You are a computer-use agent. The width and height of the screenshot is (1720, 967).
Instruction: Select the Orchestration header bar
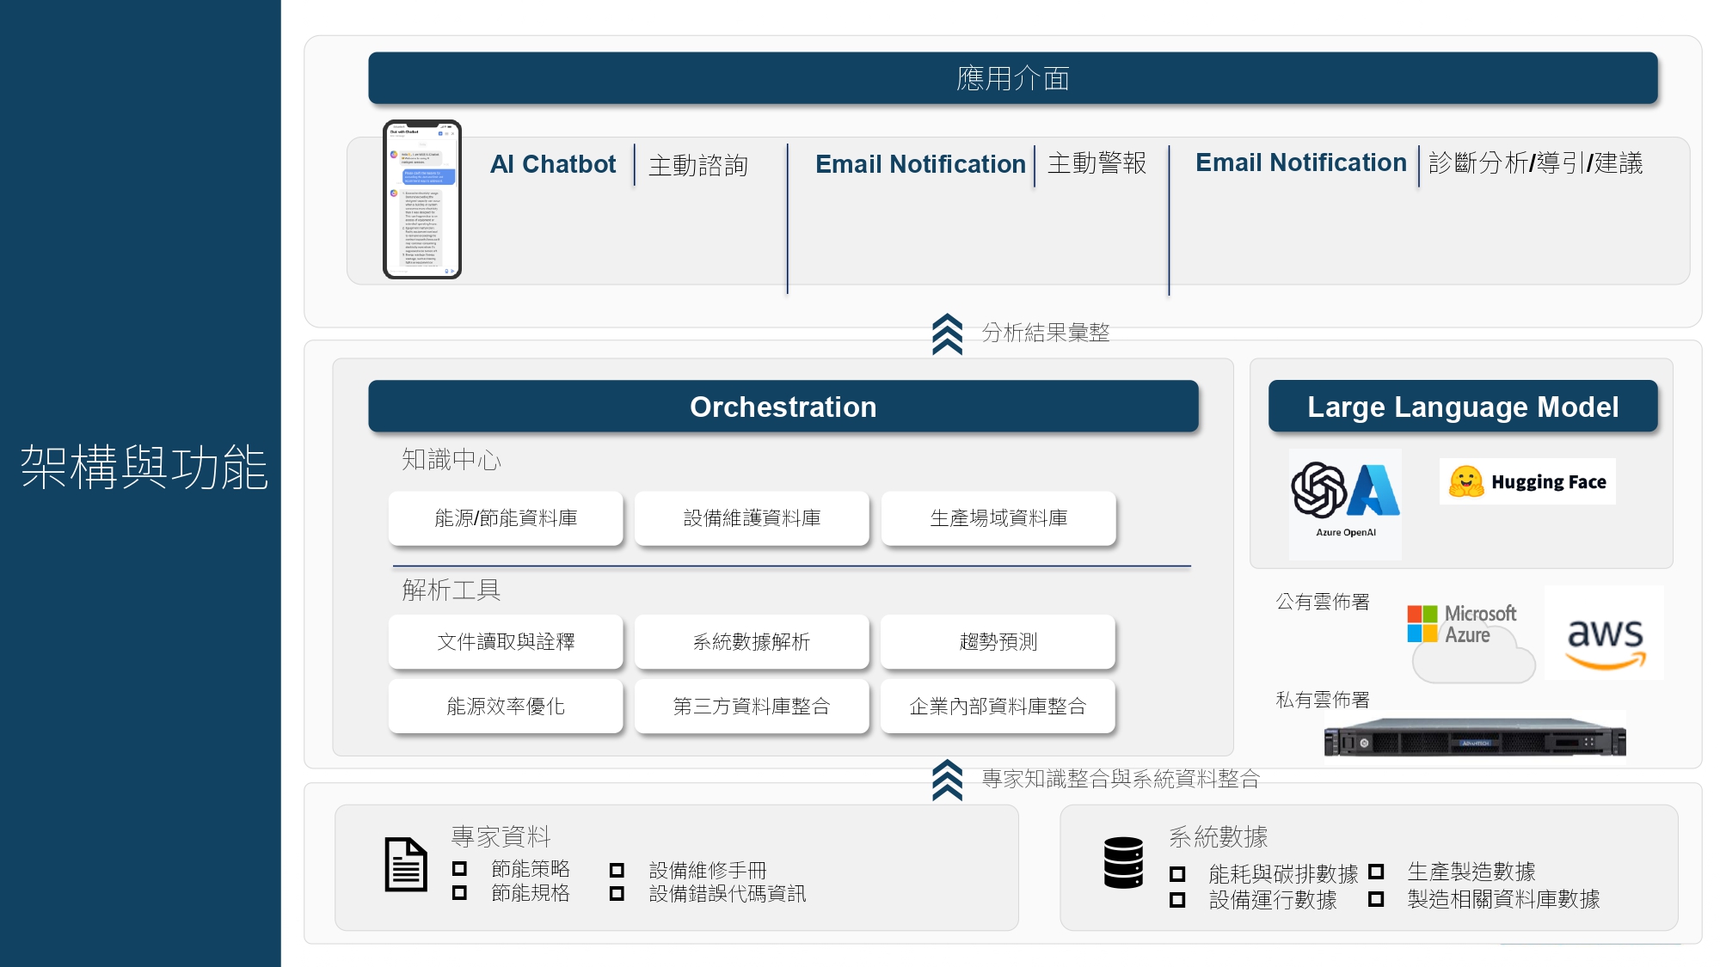783,407
